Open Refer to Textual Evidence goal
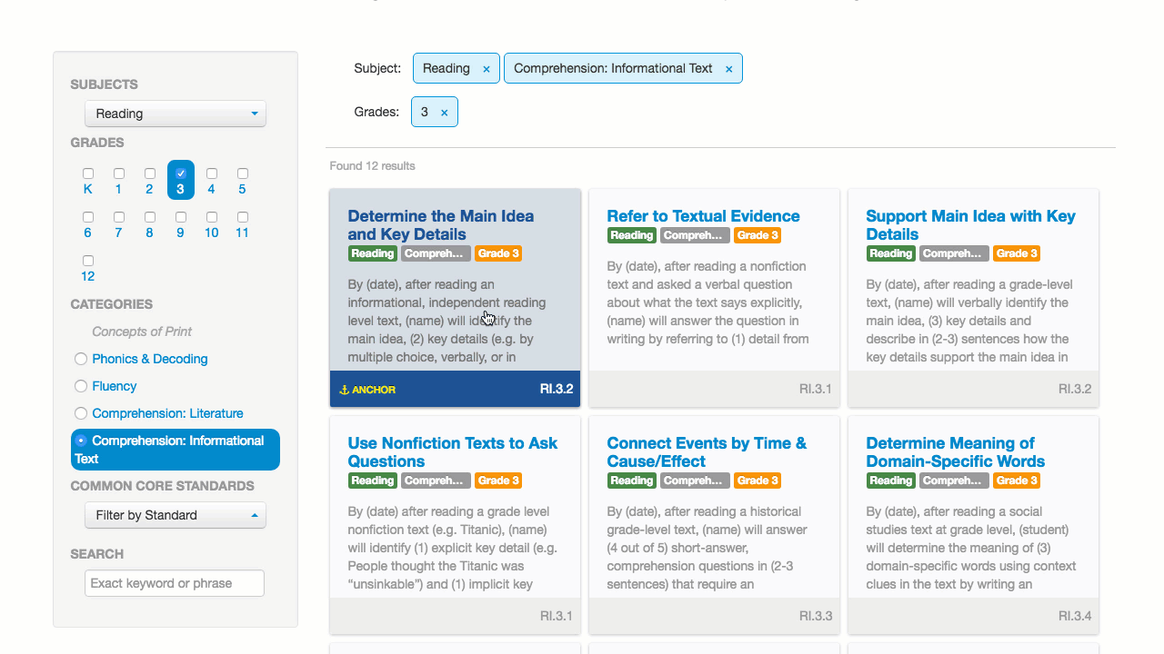The height and width of the screenshot is (654, 1164). click(703, 216)
